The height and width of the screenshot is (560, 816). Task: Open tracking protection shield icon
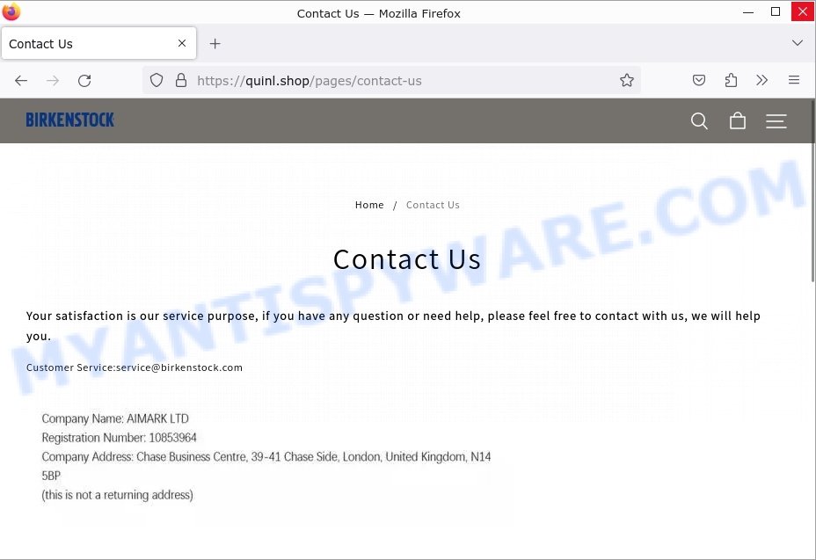pyautogui.click(x=157, y=80)
